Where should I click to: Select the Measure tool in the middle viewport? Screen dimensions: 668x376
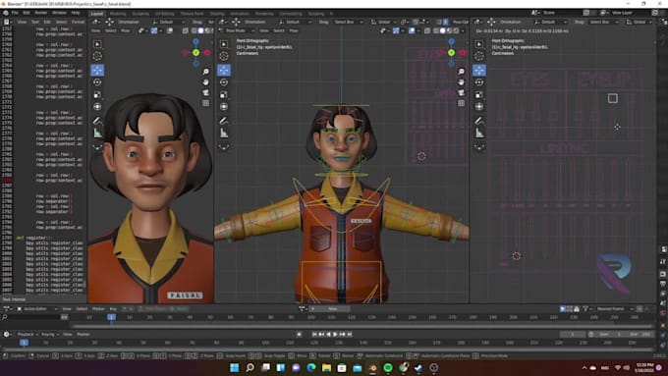[224, 134]
